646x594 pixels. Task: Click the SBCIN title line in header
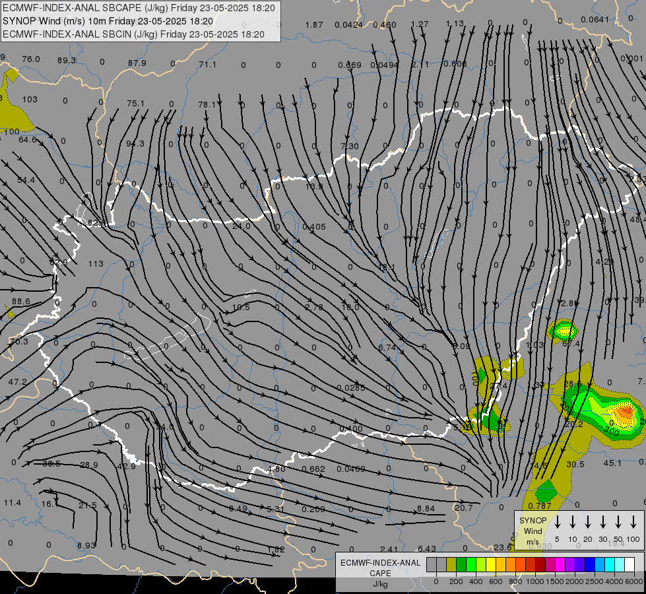(x=133, y=34)
